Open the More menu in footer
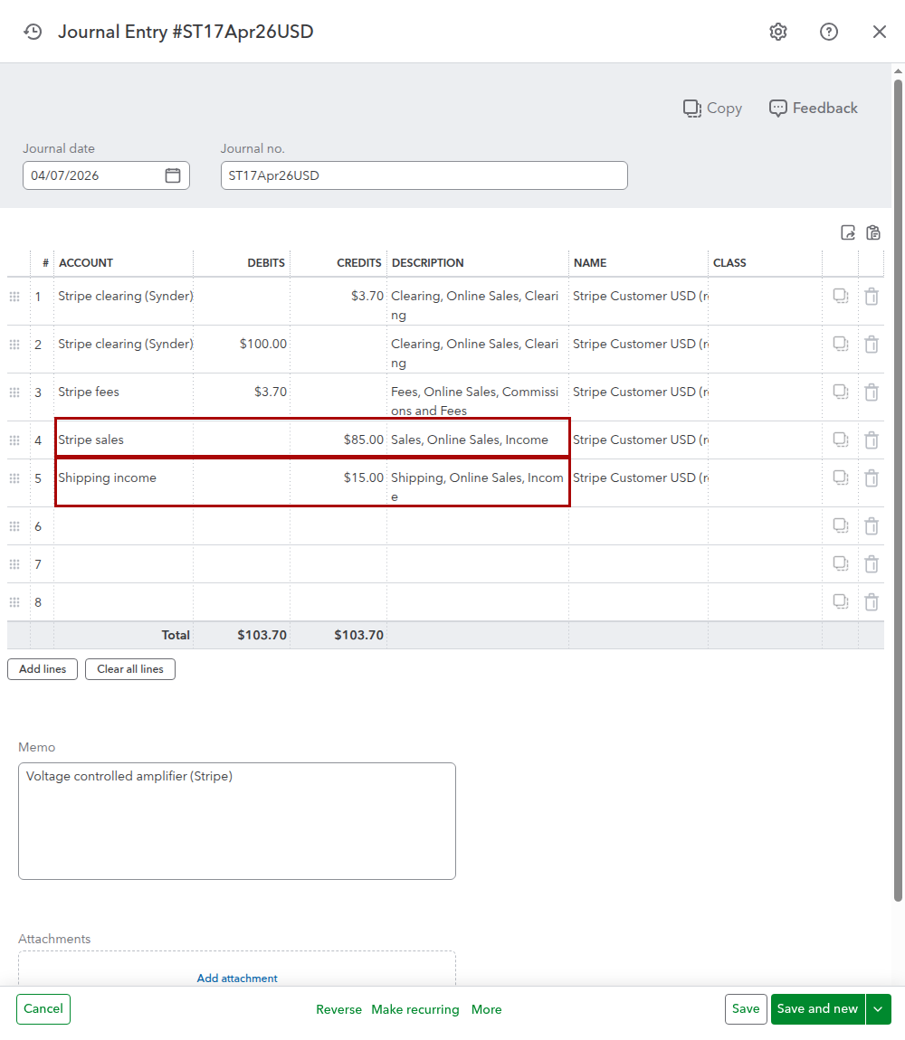The image size is (905, 1040). point(487,1009)
